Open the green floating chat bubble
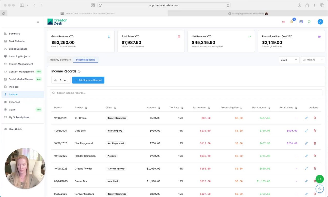The image size is (328, 197). 320,179
